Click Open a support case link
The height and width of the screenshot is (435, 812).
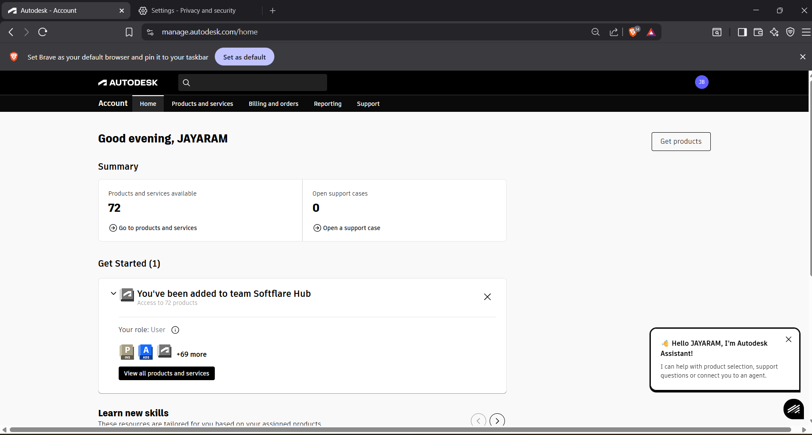tap(347, 228)
